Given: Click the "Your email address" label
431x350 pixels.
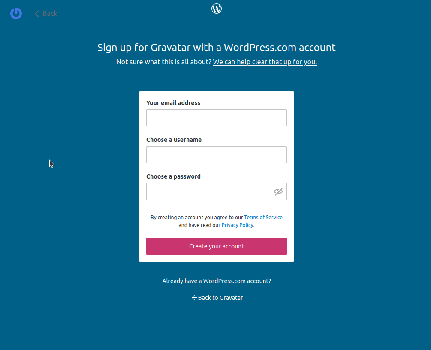Looking at the screenshot, I should pyautogui.click(x=173, y=103).
